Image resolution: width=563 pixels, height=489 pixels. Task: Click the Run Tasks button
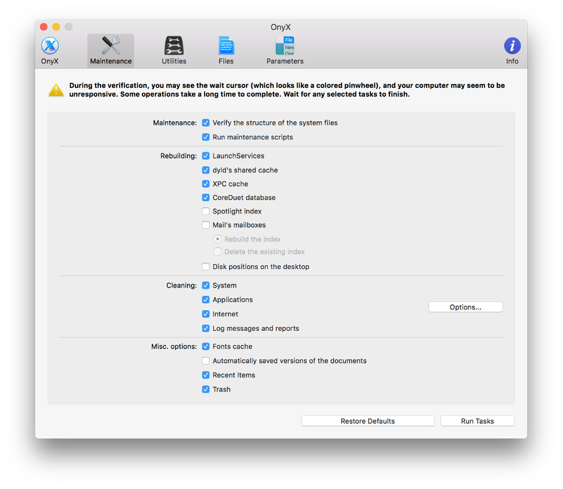point(477,421)
